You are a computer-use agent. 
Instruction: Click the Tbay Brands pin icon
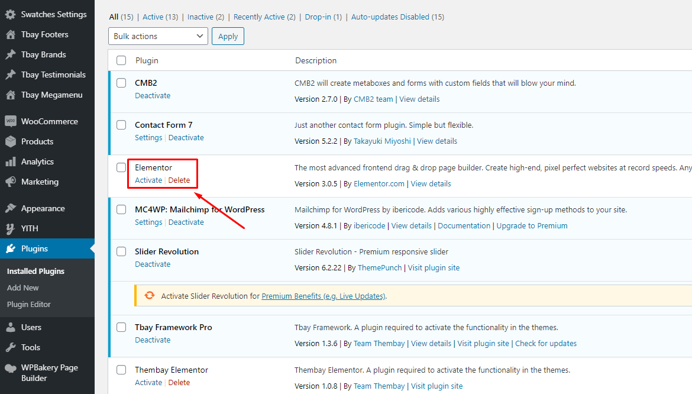coord(11,54)
